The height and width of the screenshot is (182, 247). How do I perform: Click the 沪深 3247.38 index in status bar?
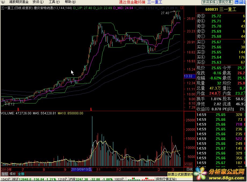point(91,179)
